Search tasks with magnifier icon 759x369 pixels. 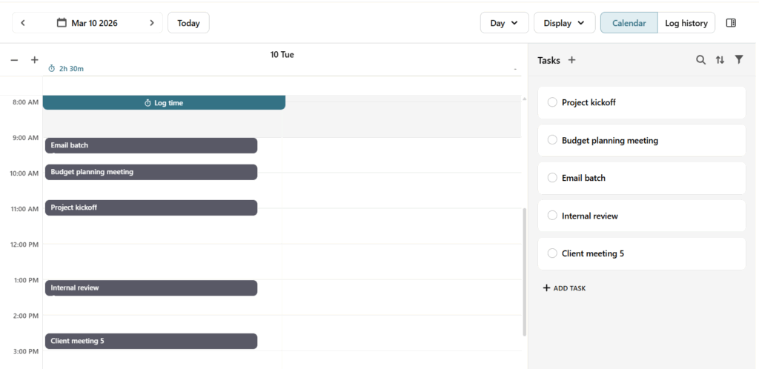pyautogui.click(x=700, y=60)
